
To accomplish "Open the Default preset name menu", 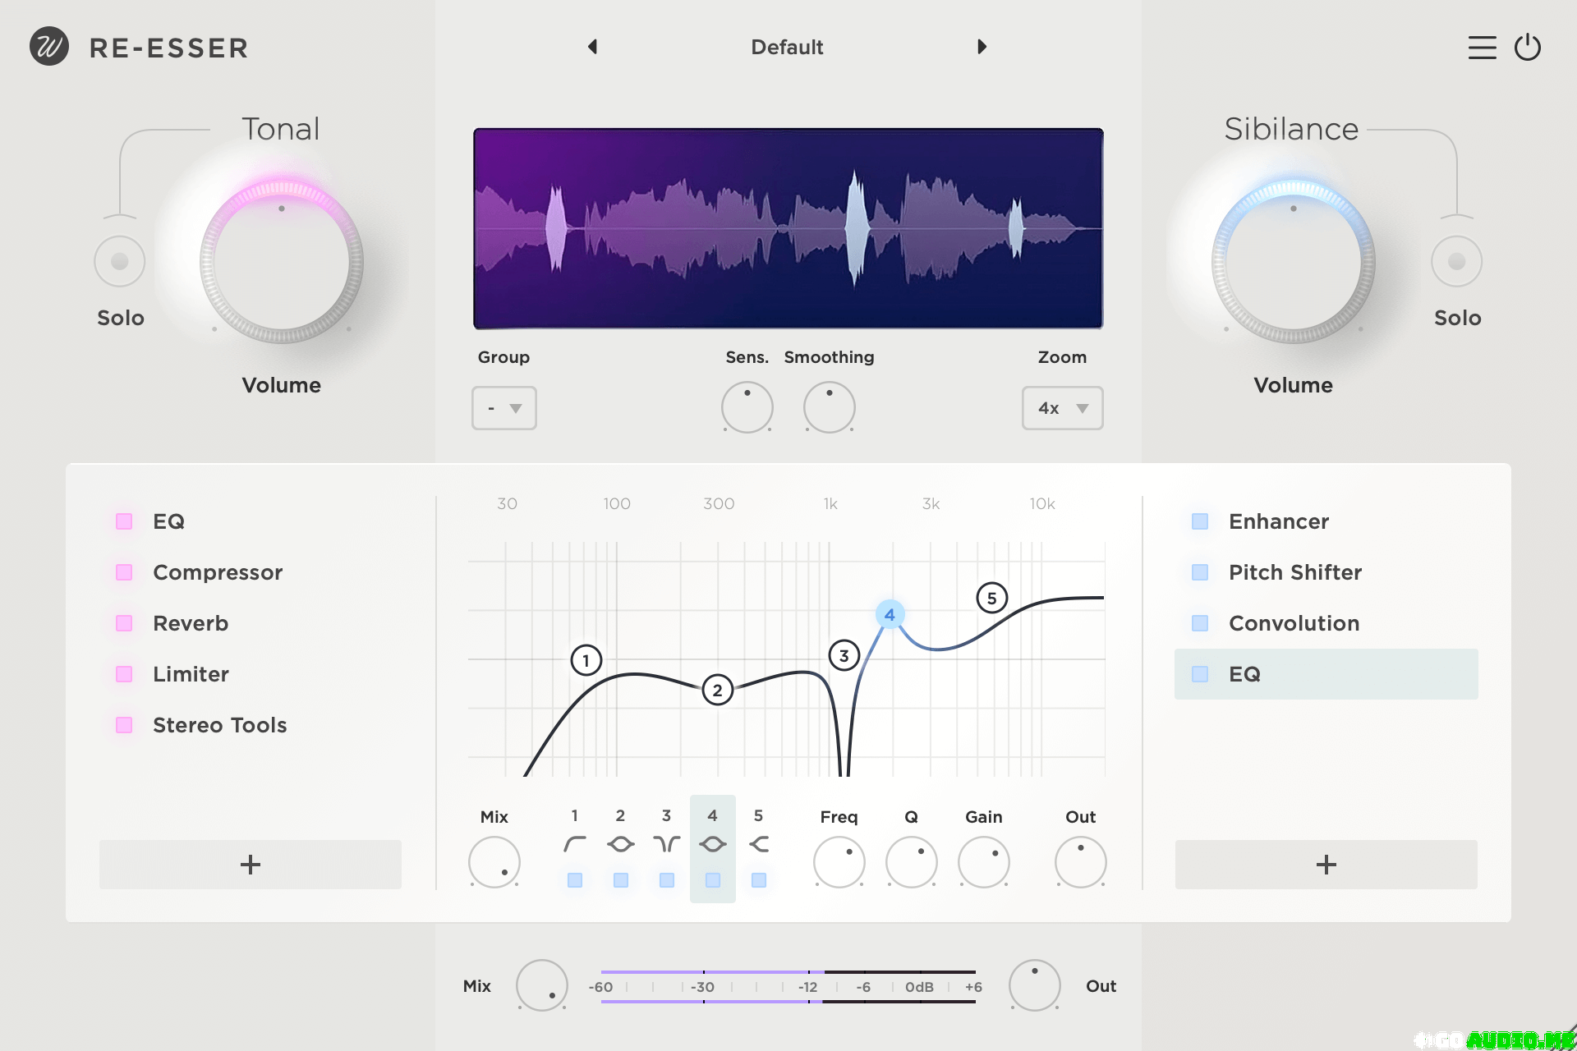I will pyautogui.click(x=787, y=47).
